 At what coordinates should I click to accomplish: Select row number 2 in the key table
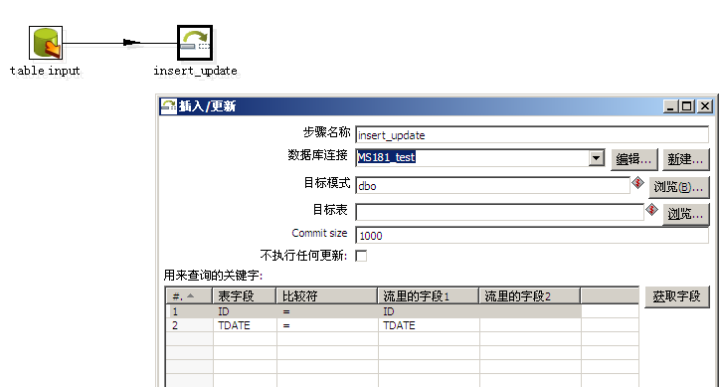[189, 325]
